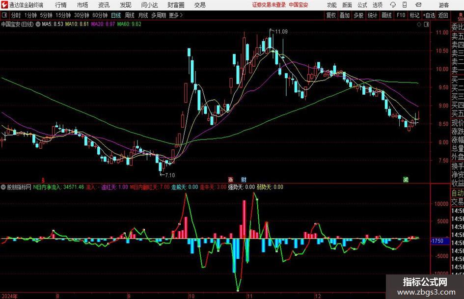Screen dimensions: 464x299
Task: Click the 通达信 red logo icon
Action: coord(4,5)
